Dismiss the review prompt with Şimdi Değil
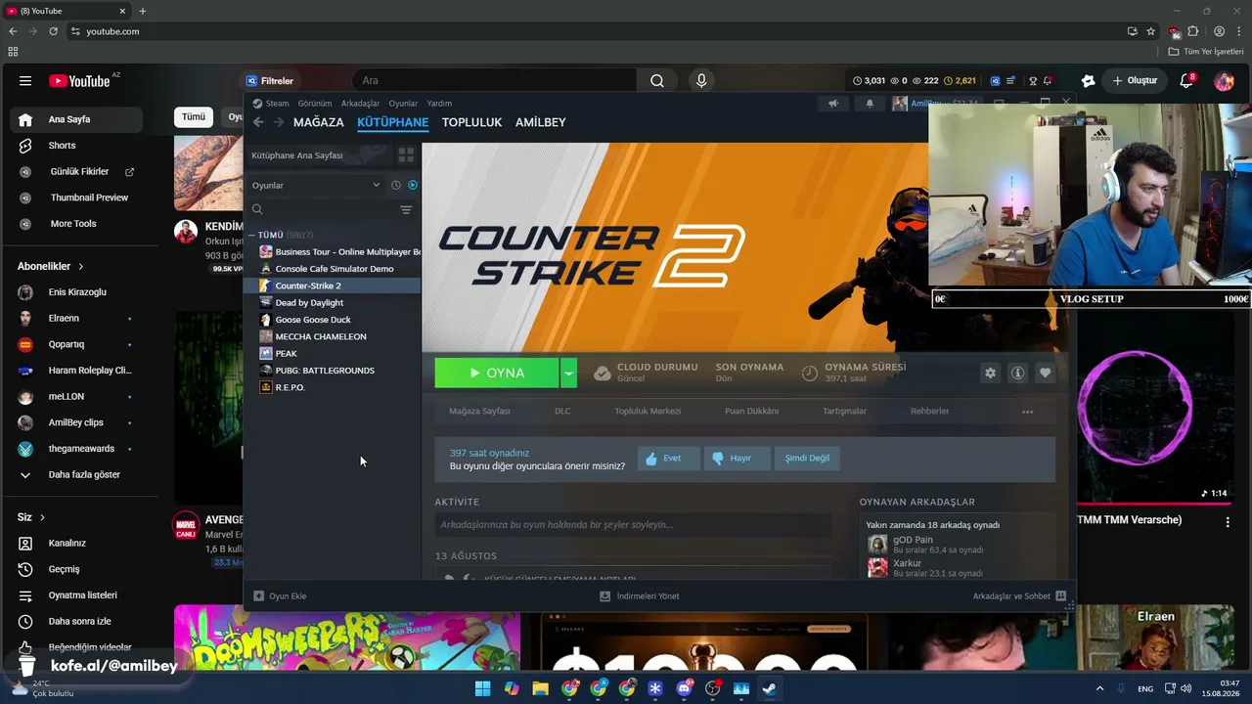The height and width of the screenshot is (704, 1252). (x=807, y=458)
